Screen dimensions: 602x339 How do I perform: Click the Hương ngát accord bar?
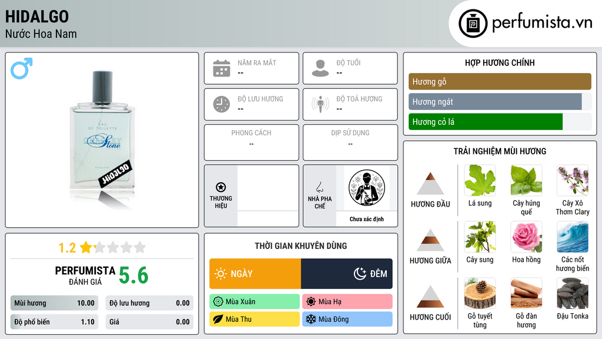point(500,102)
